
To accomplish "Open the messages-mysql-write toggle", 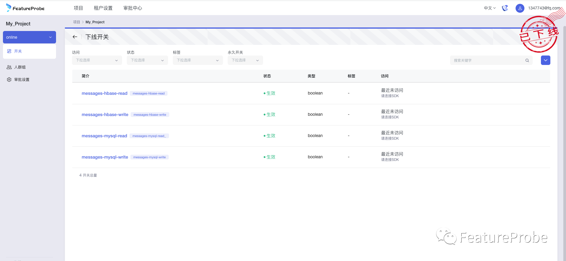I will pyautogui.click(x=105, y=157).
